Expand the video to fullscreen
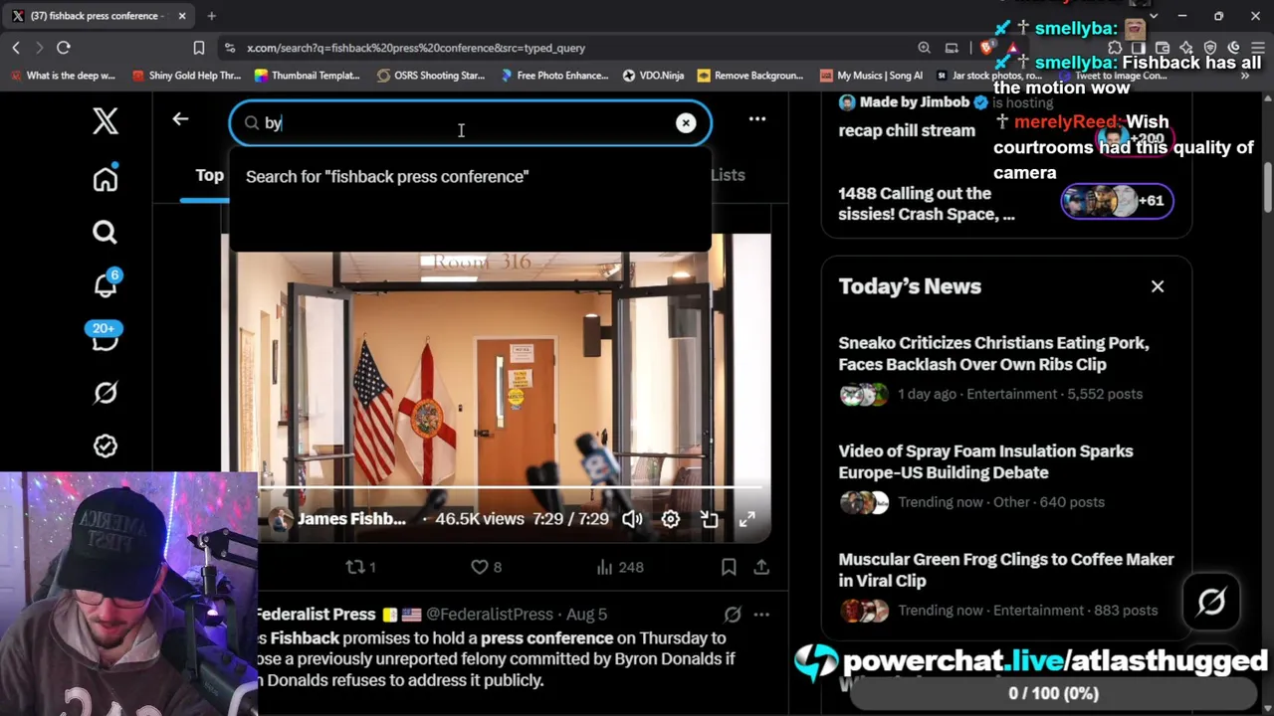 (746, 519)
